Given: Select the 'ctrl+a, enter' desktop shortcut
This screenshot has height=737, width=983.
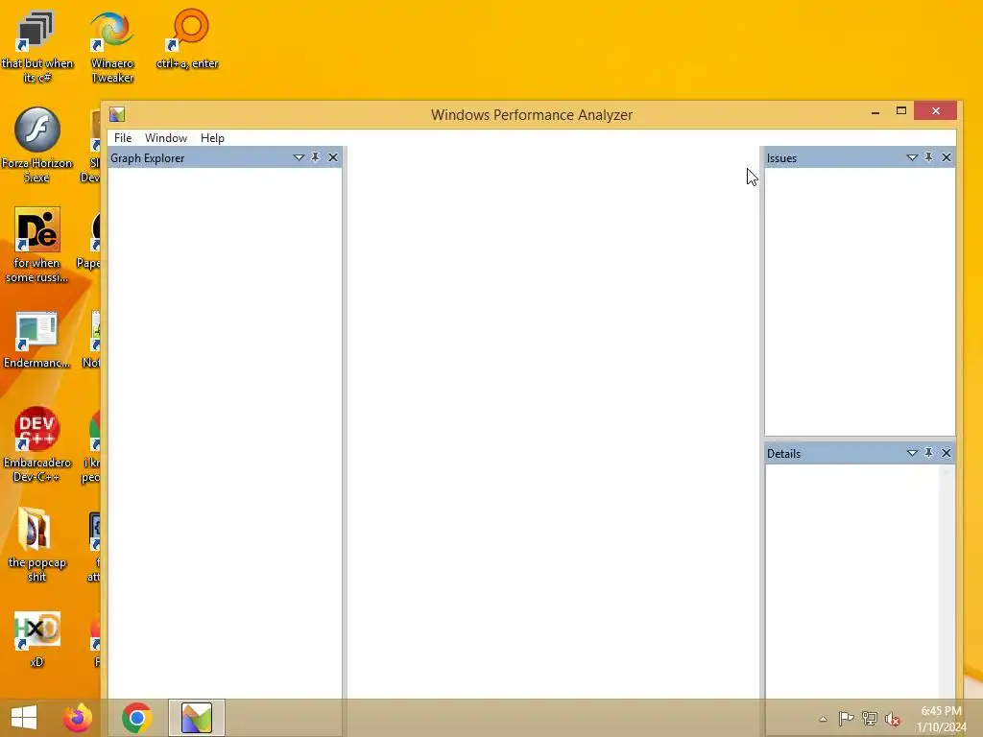Looking at the screenshot, I should tap(187, 39).
